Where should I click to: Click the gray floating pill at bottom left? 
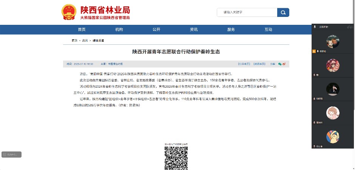click(11, 154)
